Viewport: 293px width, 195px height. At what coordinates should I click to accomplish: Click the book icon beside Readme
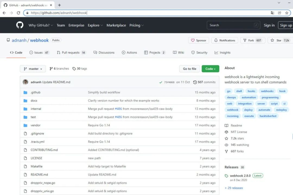click(227, 125)
